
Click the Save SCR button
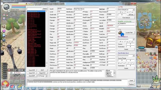coord(32,70)
